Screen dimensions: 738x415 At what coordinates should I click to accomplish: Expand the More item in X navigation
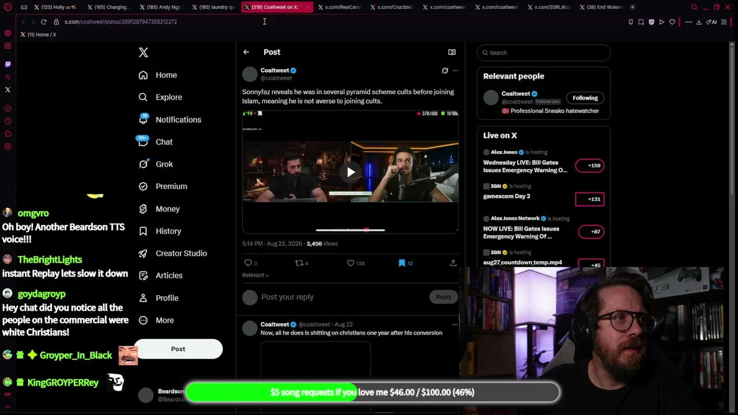point(156,320)
